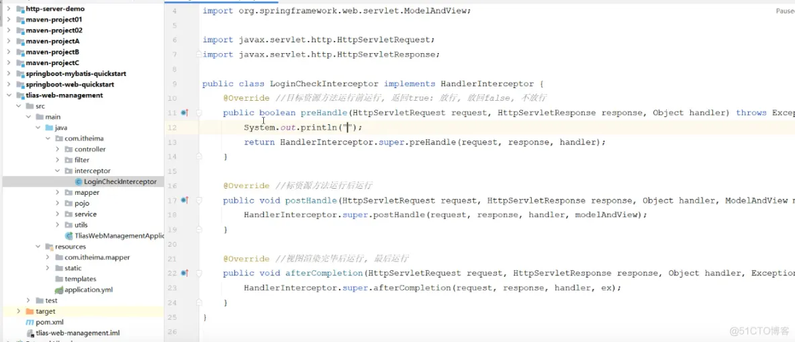Click the fold end marker at line 14

(x=199, y=157)
